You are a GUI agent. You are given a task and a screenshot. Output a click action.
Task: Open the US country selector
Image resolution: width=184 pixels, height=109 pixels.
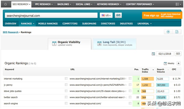point(106,15)
